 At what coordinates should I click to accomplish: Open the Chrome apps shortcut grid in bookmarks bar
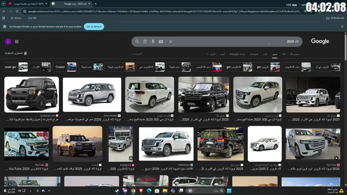coord(4,18)
